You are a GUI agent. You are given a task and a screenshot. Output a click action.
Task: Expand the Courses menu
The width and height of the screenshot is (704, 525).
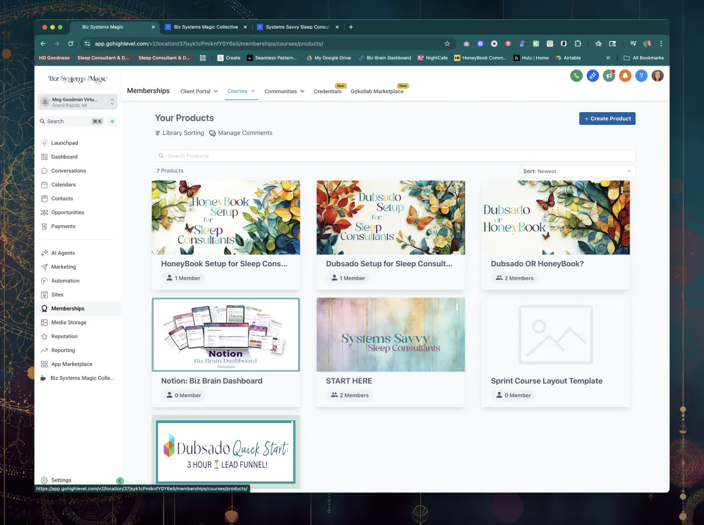(x=242, y=91)
